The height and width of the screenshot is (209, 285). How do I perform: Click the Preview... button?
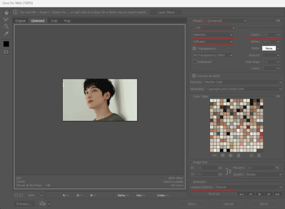coord(24,204)
